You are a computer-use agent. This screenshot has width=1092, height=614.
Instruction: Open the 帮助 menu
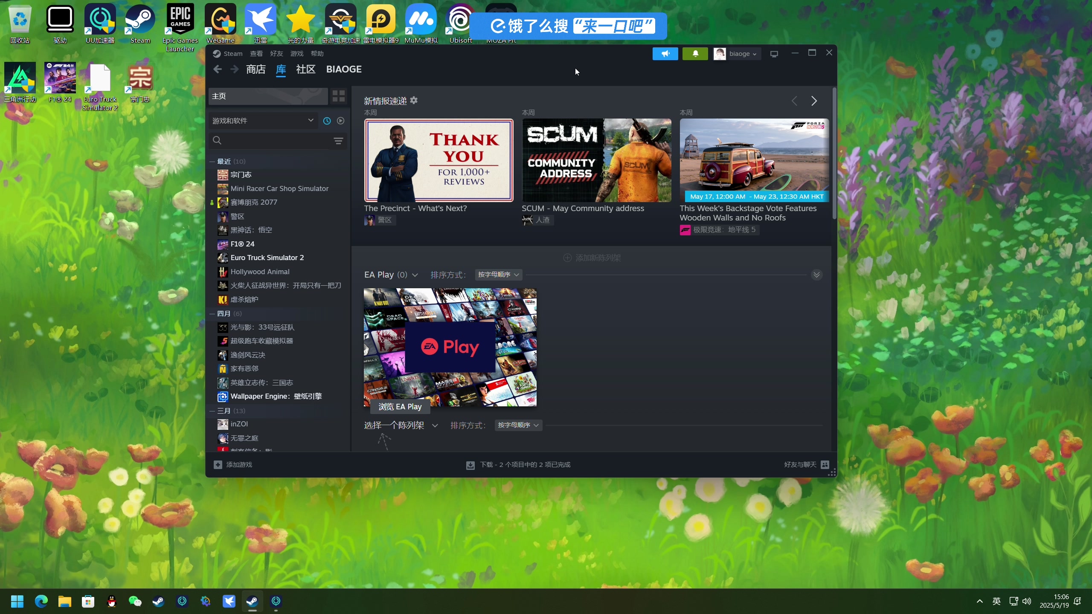coord(317,54)
